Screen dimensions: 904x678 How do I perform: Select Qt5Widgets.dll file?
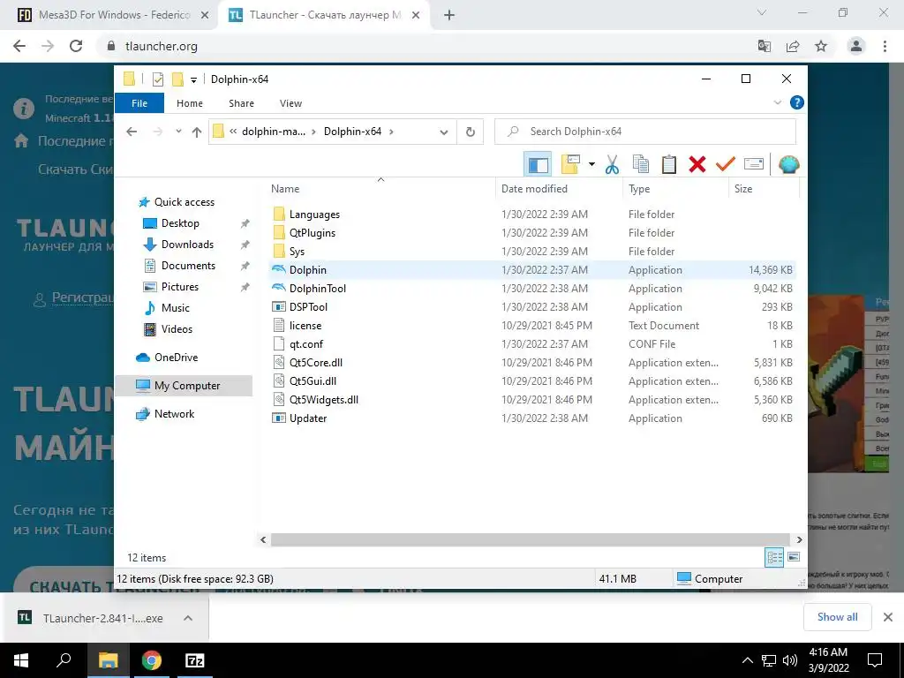click(x=532, y=400)
